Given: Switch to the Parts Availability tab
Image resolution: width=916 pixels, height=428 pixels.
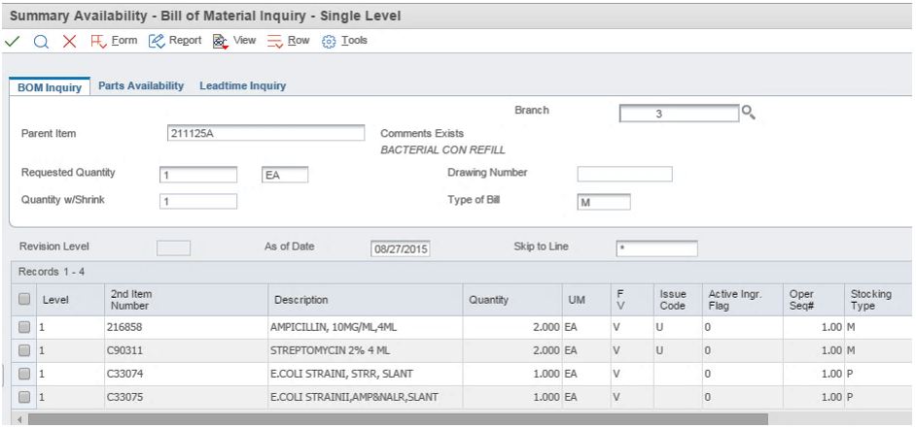Looking at the screenshot, I should pyautogui.click(x=141, y=85).
